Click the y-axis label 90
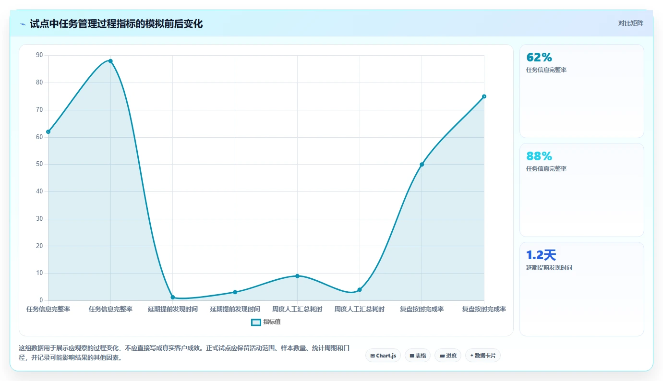This screenshot has height=381, width=663. coord(39,55)
